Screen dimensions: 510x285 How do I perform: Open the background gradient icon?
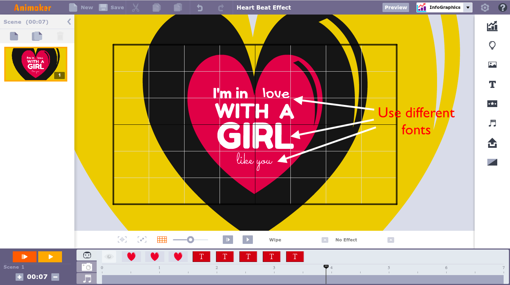[x=492, y=162]
